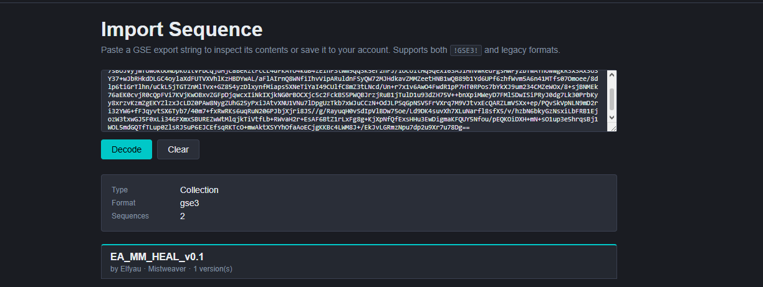Click the description text under the heading

coord(330,50)
